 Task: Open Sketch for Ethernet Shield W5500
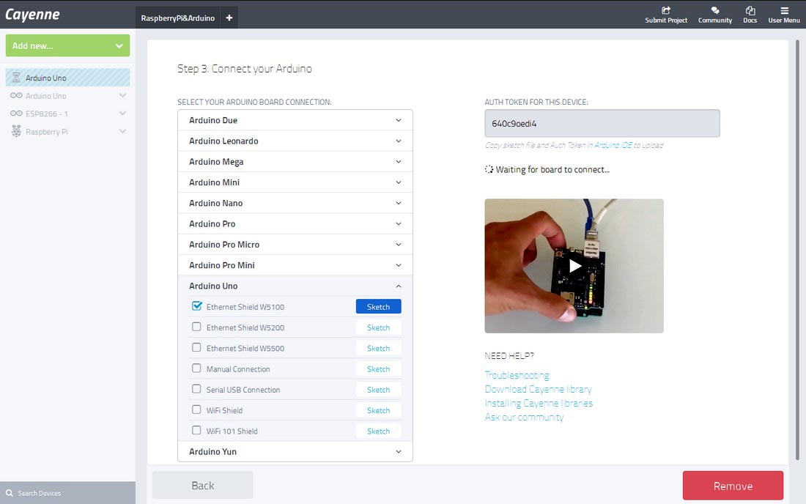coord(378,348)
